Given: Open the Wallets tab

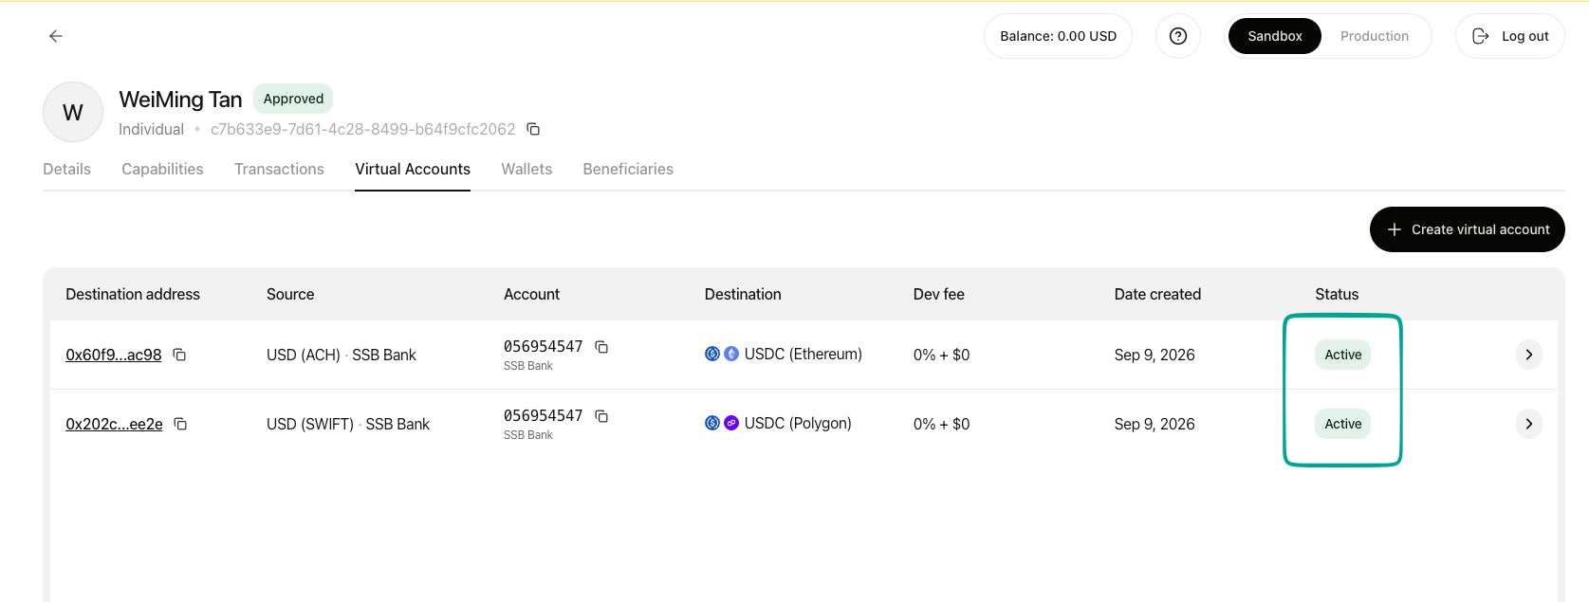Looking at the screenshot, I should click(527, 169).
